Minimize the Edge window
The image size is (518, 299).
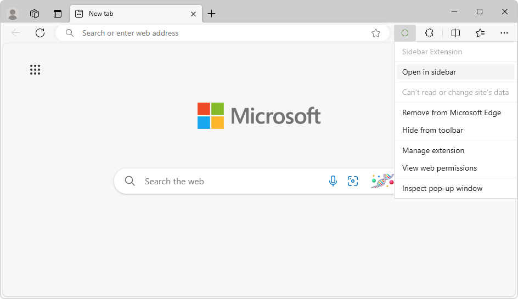point(454,12)
